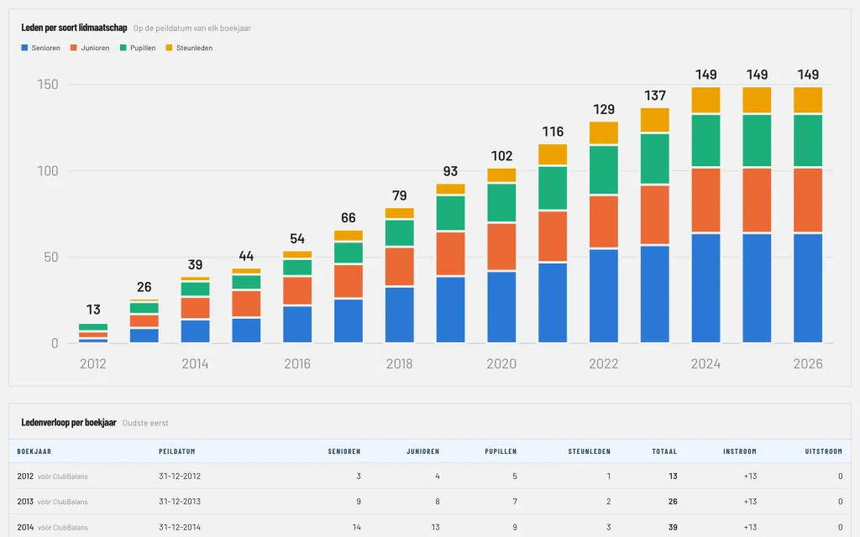This screenshot has width=860, height=537.
Task: Click the totaal value 13 in the 2012 row
Action: [673, 477]
